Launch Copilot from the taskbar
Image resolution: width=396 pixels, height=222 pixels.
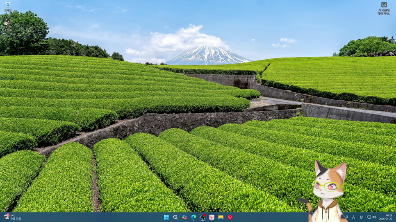tap(184, 217)
